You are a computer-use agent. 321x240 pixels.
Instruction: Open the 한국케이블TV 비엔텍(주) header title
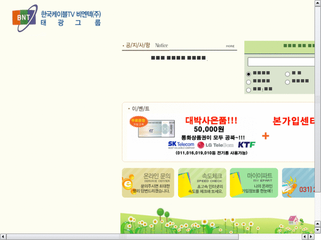(71, 14)
